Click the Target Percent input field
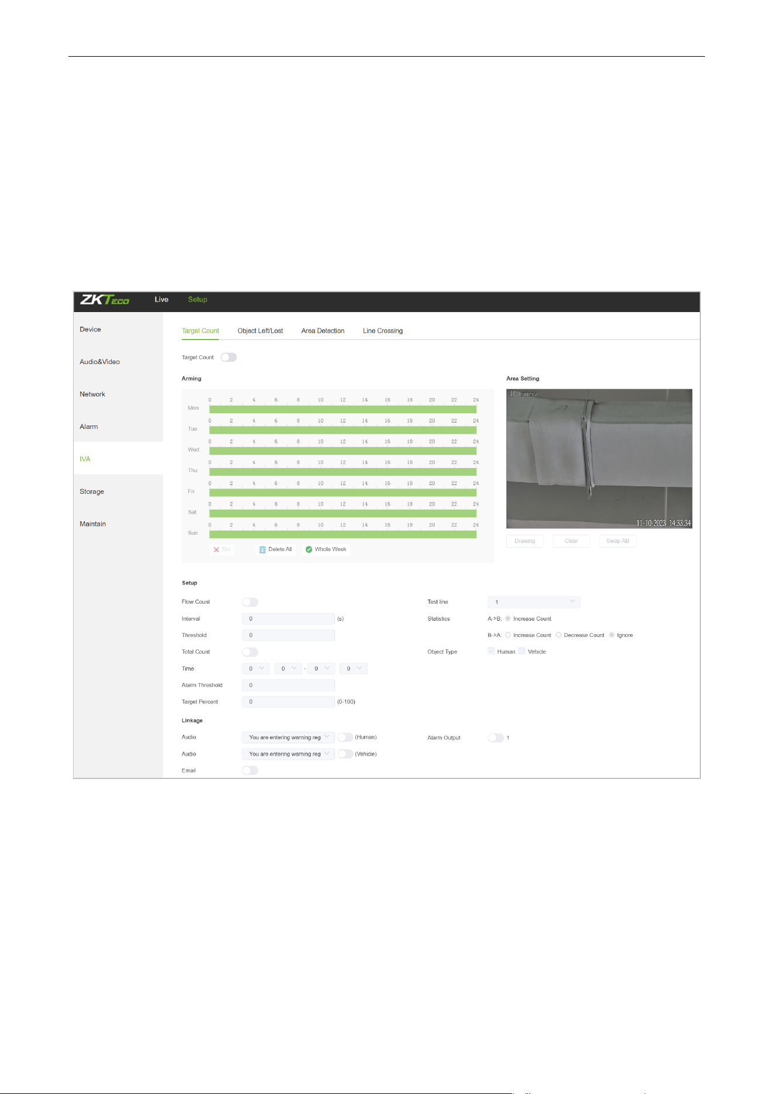The image size is (774, 1094). pos(288,702)
